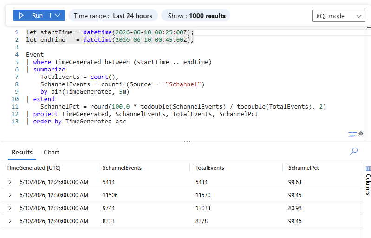Click the bin(TimeGenerated, 5m) expression
Image resolution: width=371 pixels, height=238 pixels.
click(x=90, y=92)
